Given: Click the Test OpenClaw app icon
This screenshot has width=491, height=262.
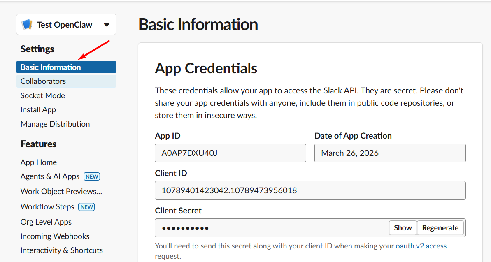Looking at the screenshot, I should click(27, 25).
